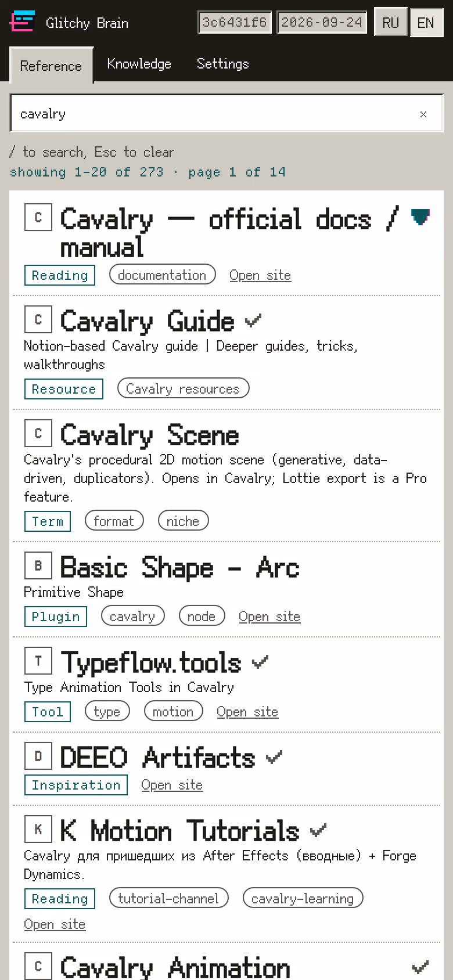The height and width of the screenshot is (980, 453).
Task: Select the format tag
Action: coord(114,521)
